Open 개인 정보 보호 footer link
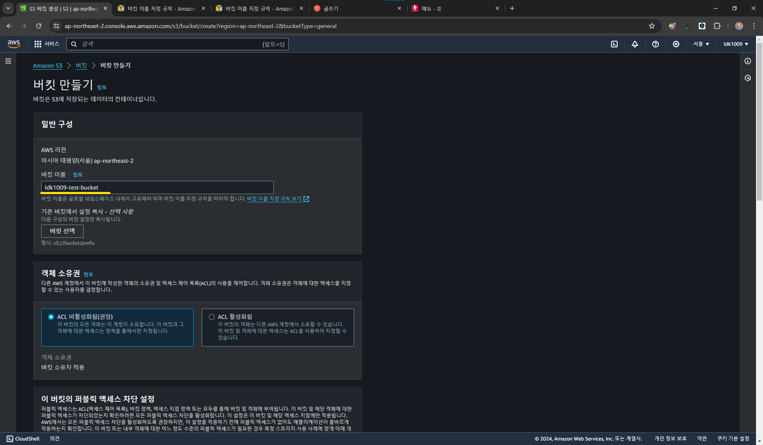This screenshot has width=763, height=445. click(671, 439)
